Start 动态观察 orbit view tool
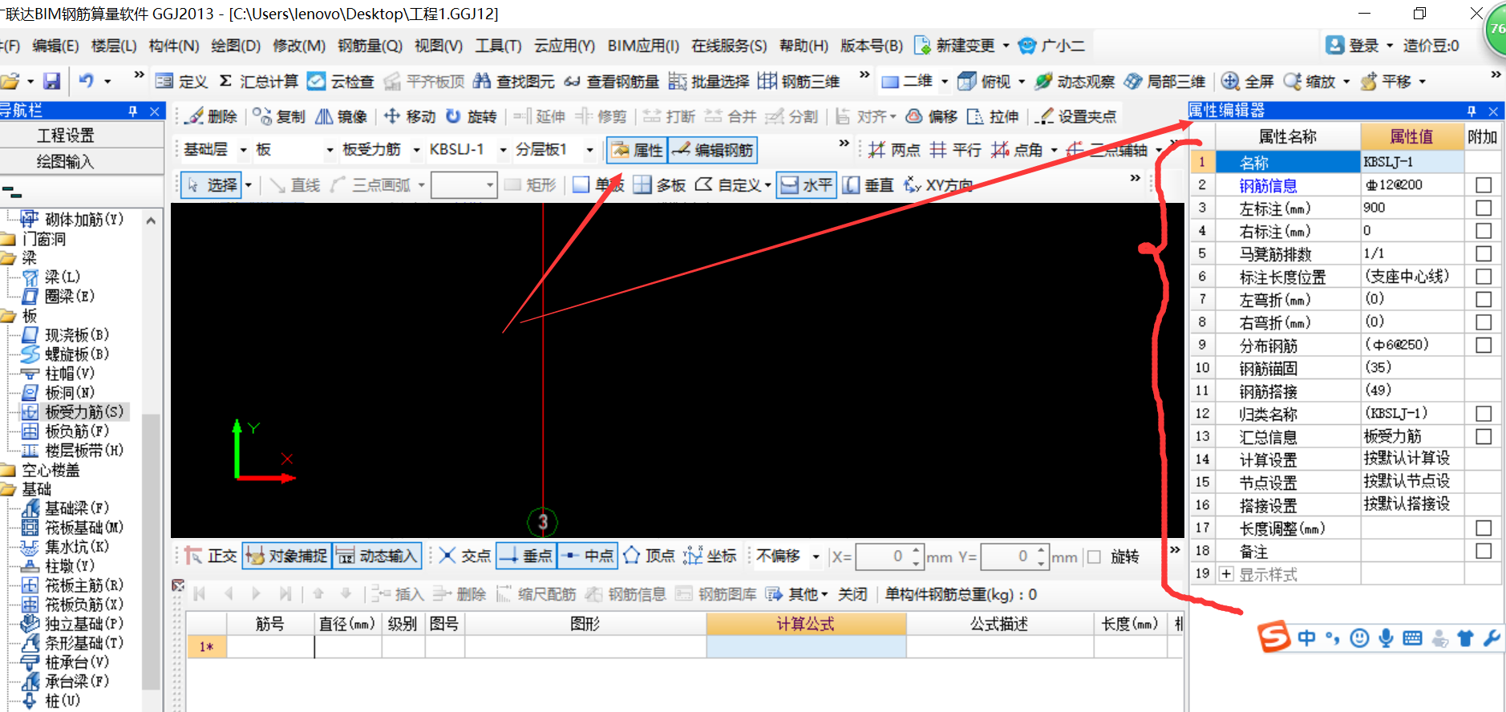1506x712 pixels. pos(1075,81)
